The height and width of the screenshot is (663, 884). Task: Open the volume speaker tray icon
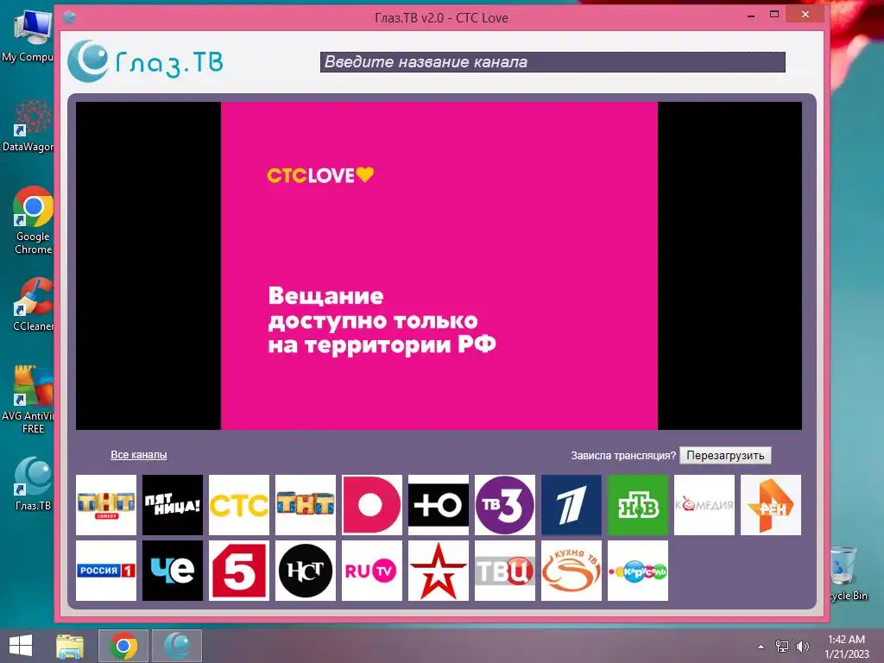pos(802,647)
